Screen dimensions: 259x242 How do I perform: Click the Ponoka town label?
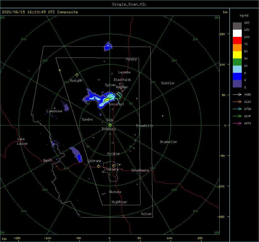(x=131, y=59)
